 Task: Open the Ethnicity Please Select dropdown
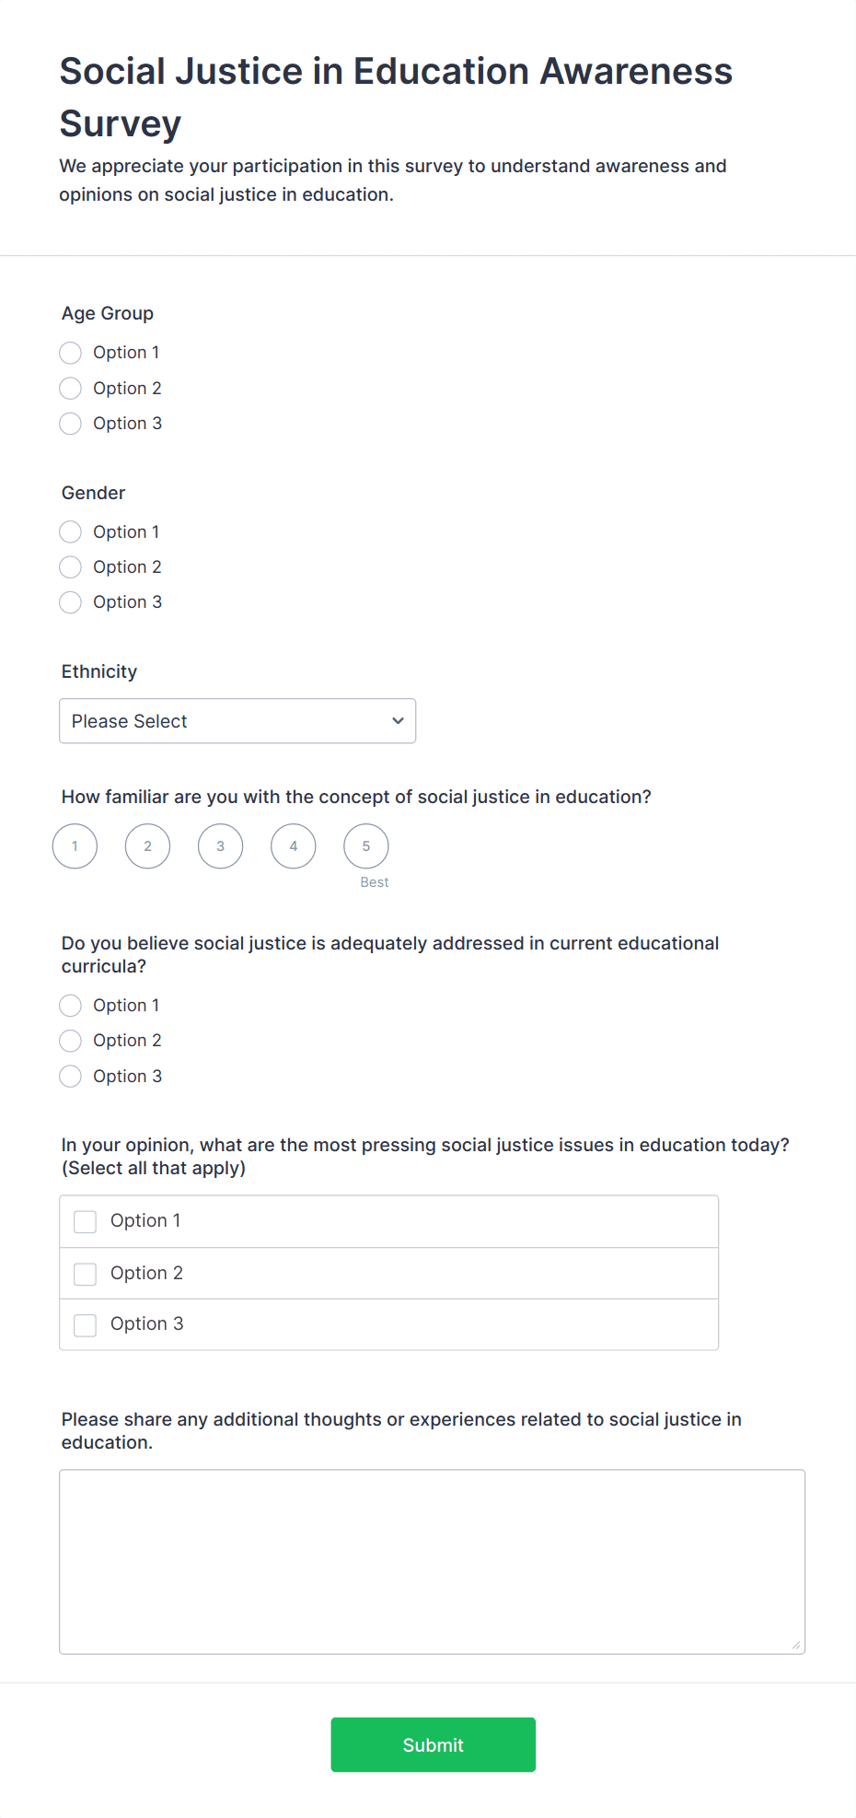click(x=237, y=721)
